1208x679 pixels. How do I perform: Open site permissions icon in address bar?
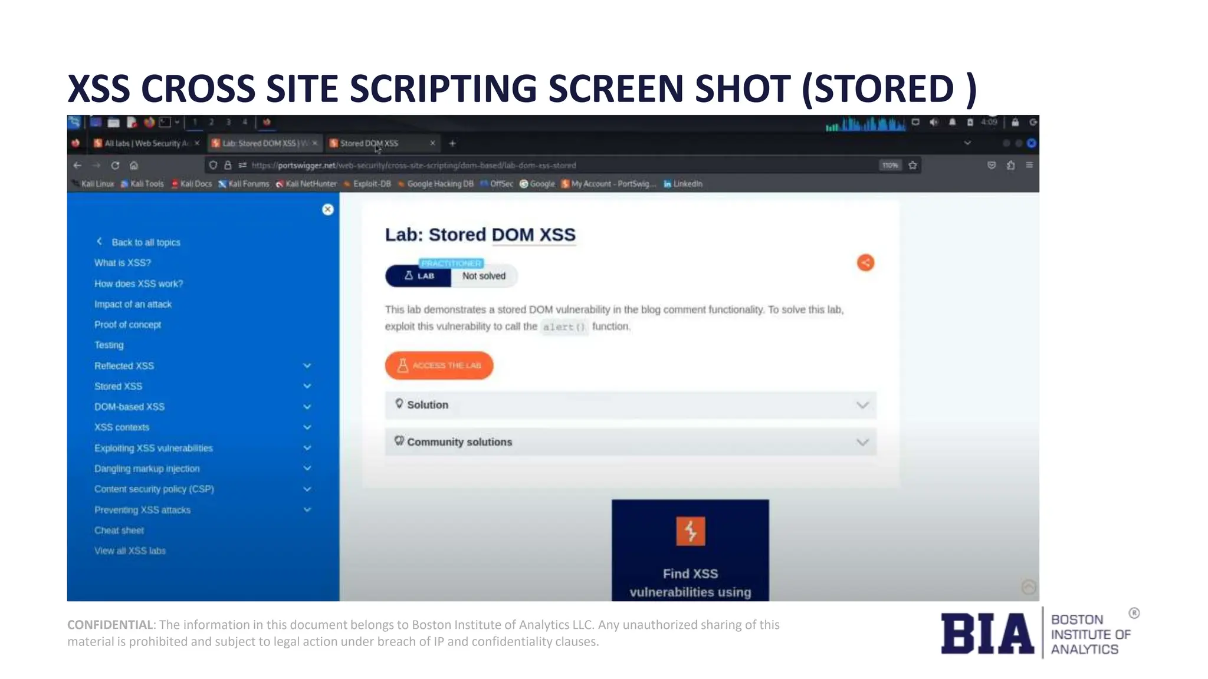242,165
